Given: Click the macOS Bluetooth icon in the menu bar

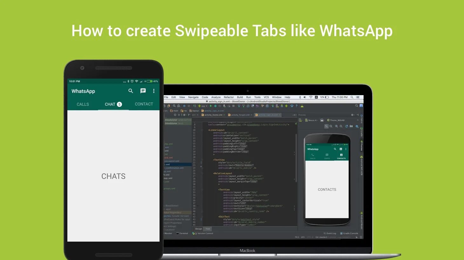Looking at the screenshot, I should (300, 97).
